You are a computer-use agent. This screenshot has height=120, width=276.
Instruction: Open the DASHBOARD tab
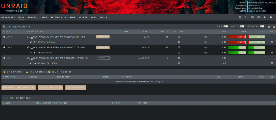pos(8,18)
